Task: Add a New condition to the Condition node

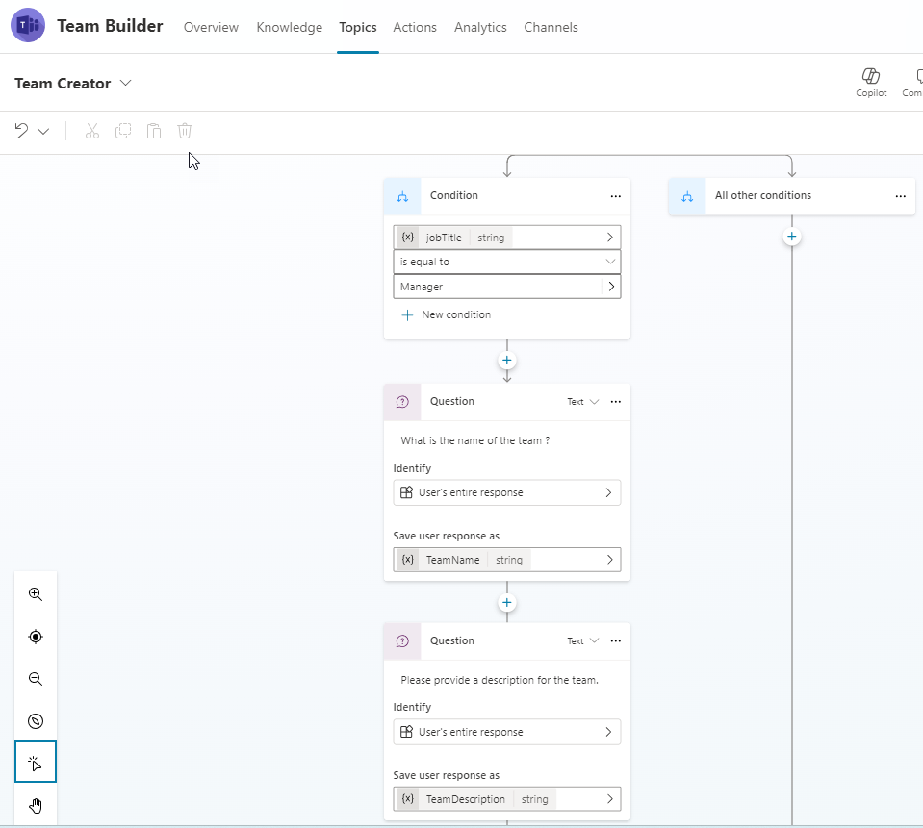Action: 446,314
